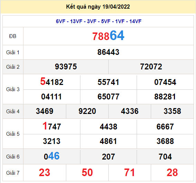
Task: Click the Giải 4 label
Action: tap(13, 111)
